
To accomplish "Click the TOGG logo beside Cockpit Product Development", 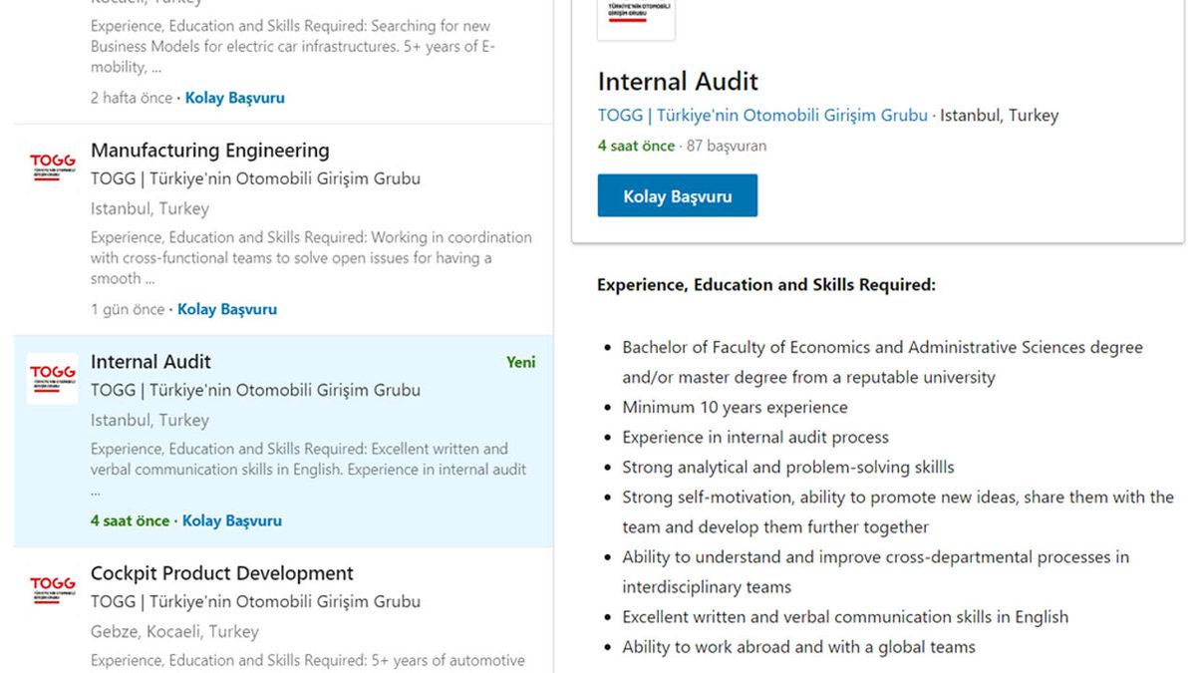I will click(52, 589).
